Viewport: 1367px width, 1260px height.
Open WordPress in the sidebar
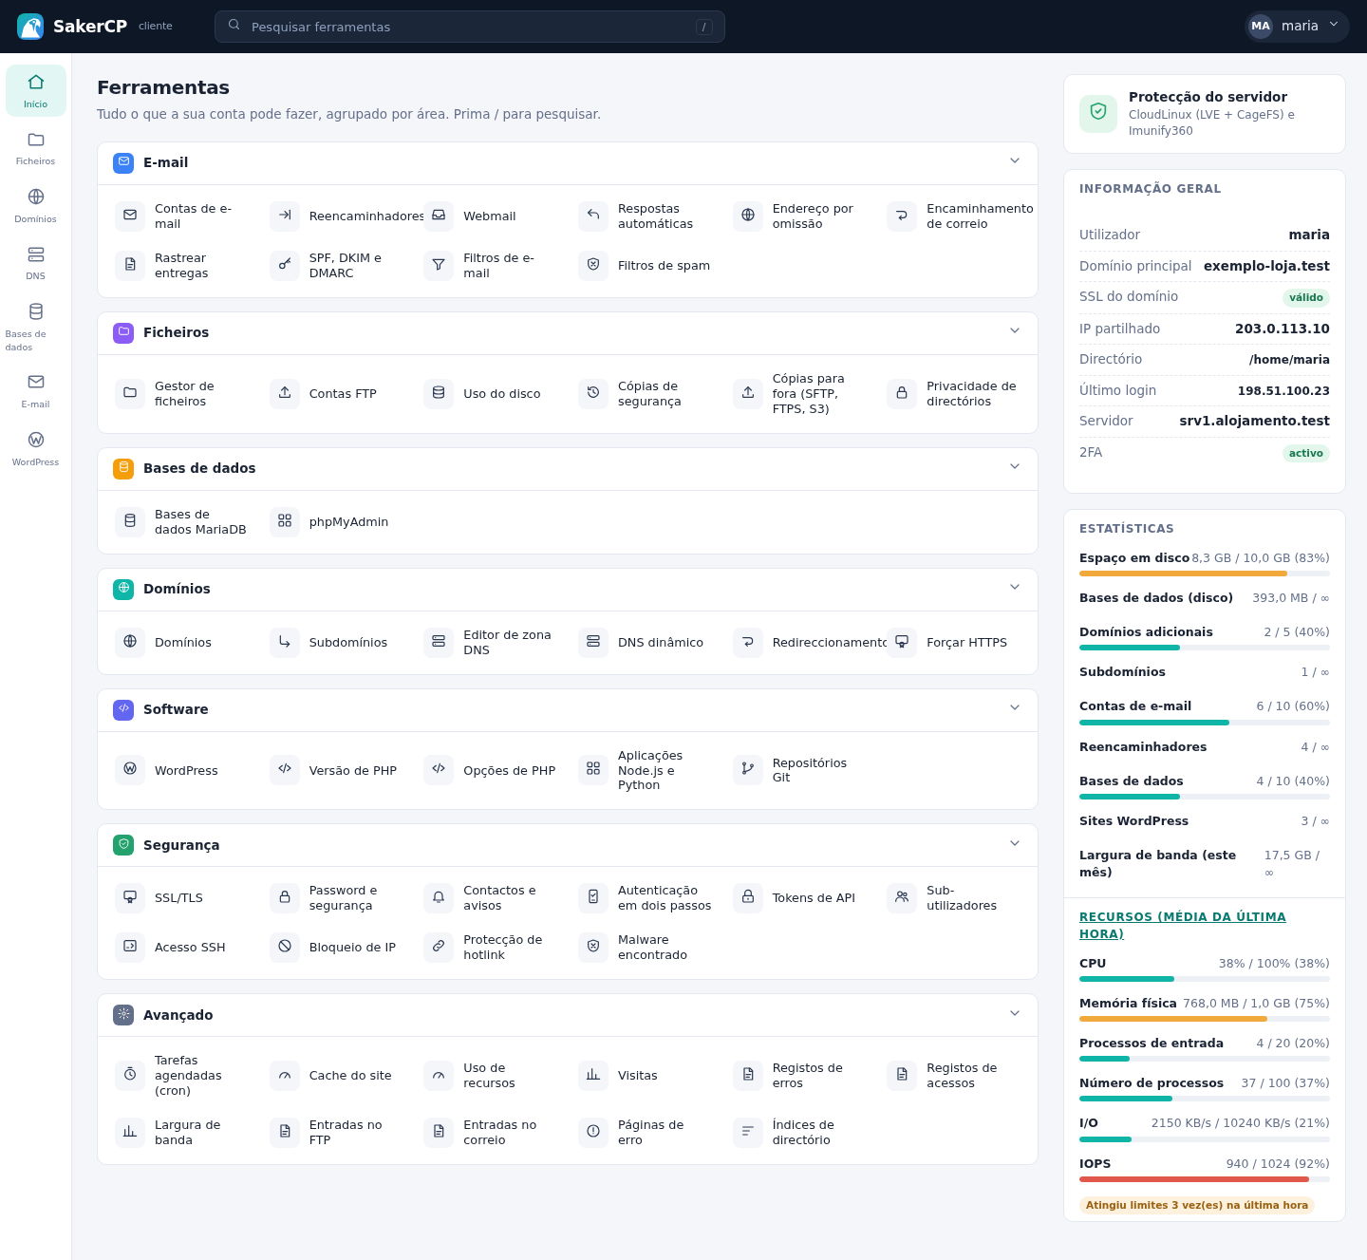tap(36, 449)
